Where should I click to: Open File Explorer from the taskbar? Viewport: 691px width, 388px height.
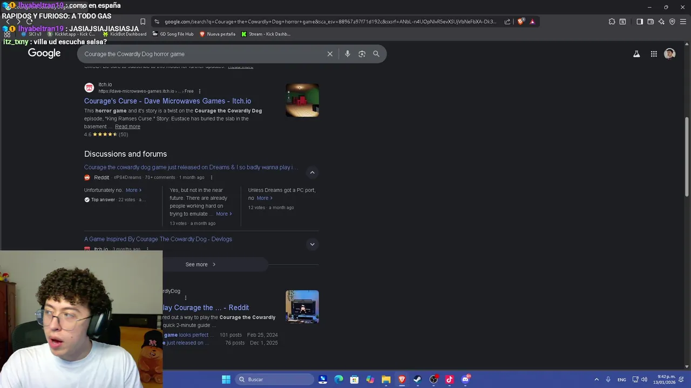(386, 379)
